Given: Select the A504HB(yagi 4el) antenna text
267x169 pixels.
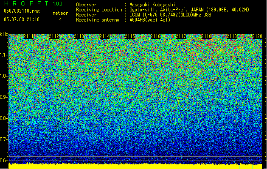Looking at the screenshot, I should (x=150, y=20).
